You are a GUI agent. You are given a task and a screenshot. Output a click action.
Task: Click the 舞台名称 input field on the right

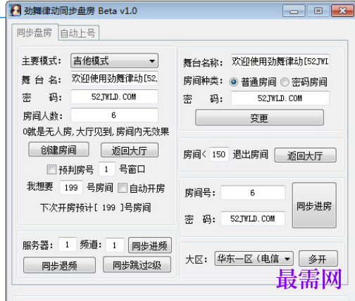(280, 61)
